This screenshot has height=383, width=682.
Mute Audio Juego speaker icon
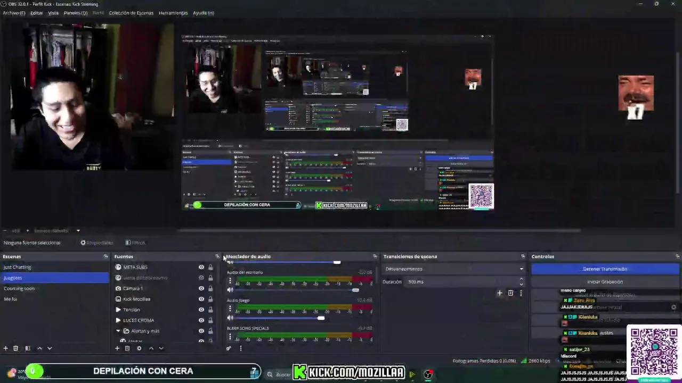(230, 318)
